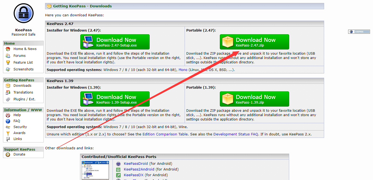Follow the Mono link for Linux support

pos(183,70)
